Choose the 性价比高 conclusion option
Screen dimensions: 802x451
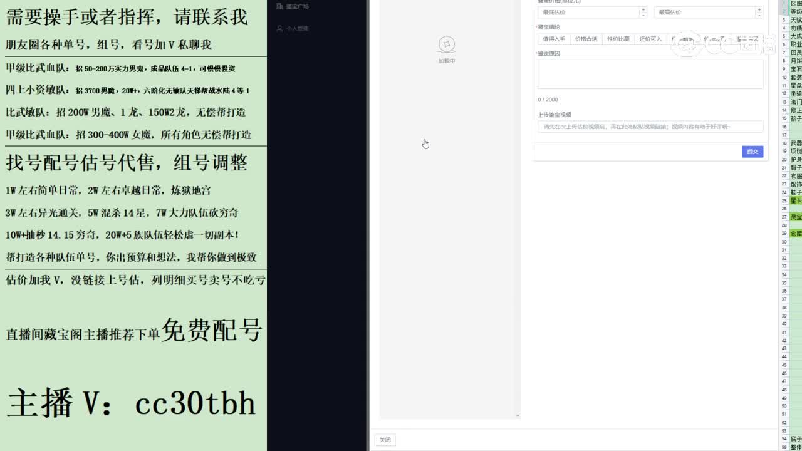click(x=618, y=39)
